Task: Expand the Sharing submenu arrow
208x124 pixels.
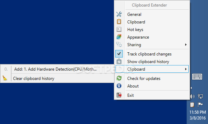Action: tap(186, 45)
